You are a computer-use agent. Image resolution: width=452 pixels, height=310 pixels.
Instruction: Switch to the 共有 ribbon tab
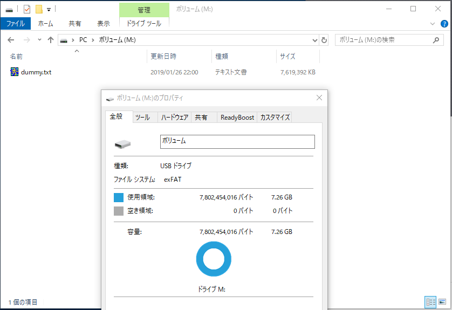click(74, 24)
